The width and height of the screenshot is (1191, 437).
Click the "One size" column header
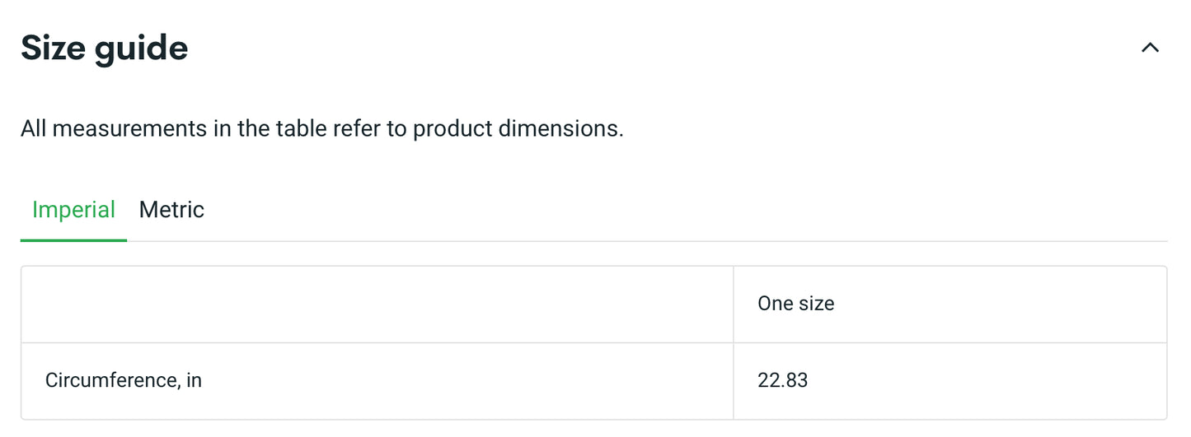(x=795, y=304)
